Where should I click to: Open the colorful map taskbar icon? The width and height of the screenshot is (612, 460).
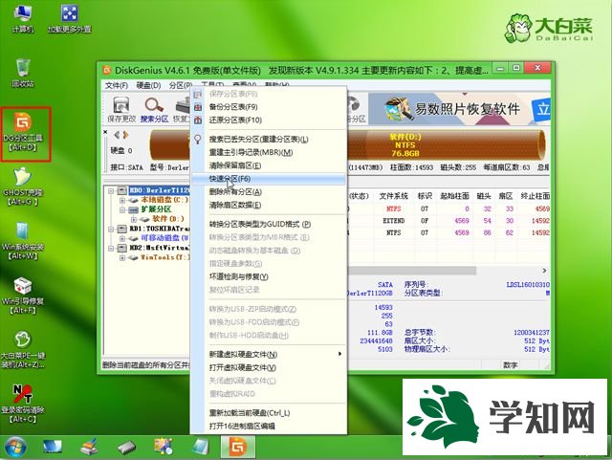164,447
